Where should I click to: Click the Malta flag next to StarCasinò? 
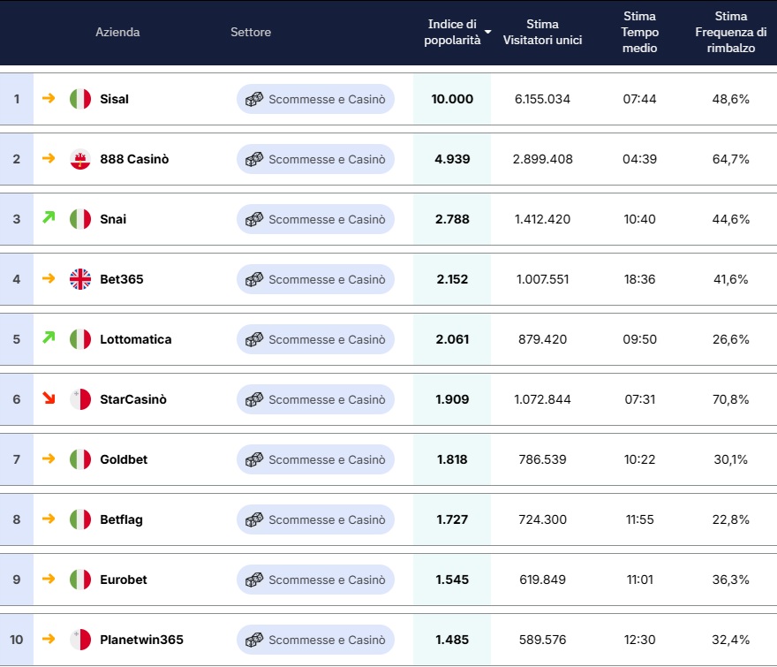[80, 399]
